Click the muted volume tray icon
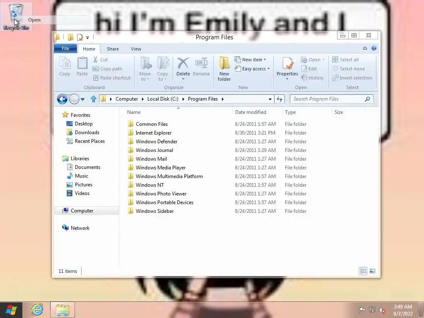This screenshot has width=424, height=318. pos(382,310)
